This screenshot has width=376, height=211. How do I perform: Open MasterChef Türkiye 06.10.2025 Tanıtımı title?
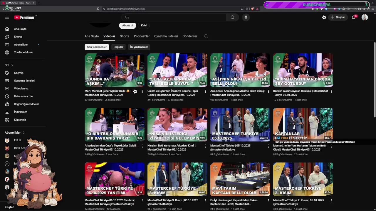110,202
